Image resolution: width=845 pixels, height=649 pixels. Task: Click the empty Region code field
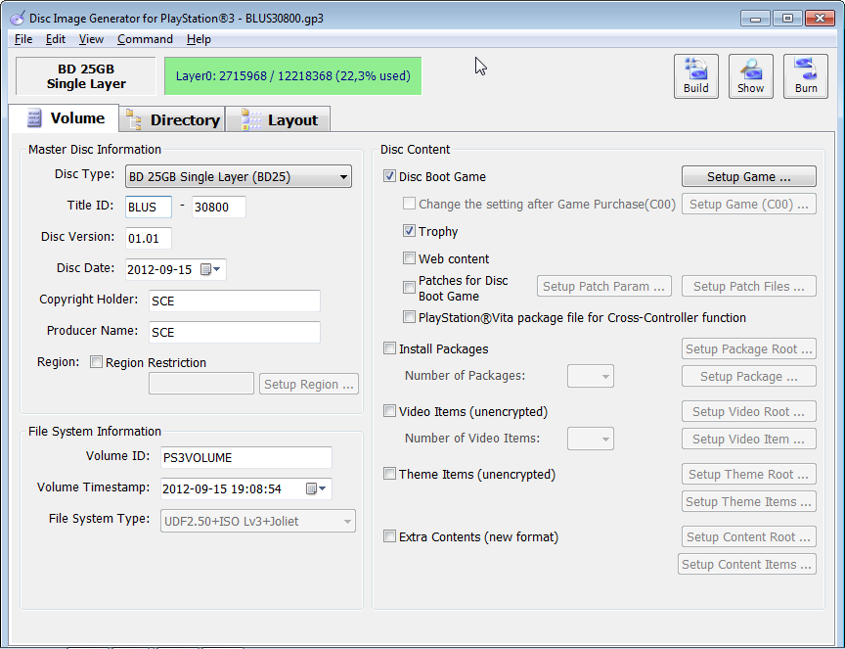click(x=201, y=384)
